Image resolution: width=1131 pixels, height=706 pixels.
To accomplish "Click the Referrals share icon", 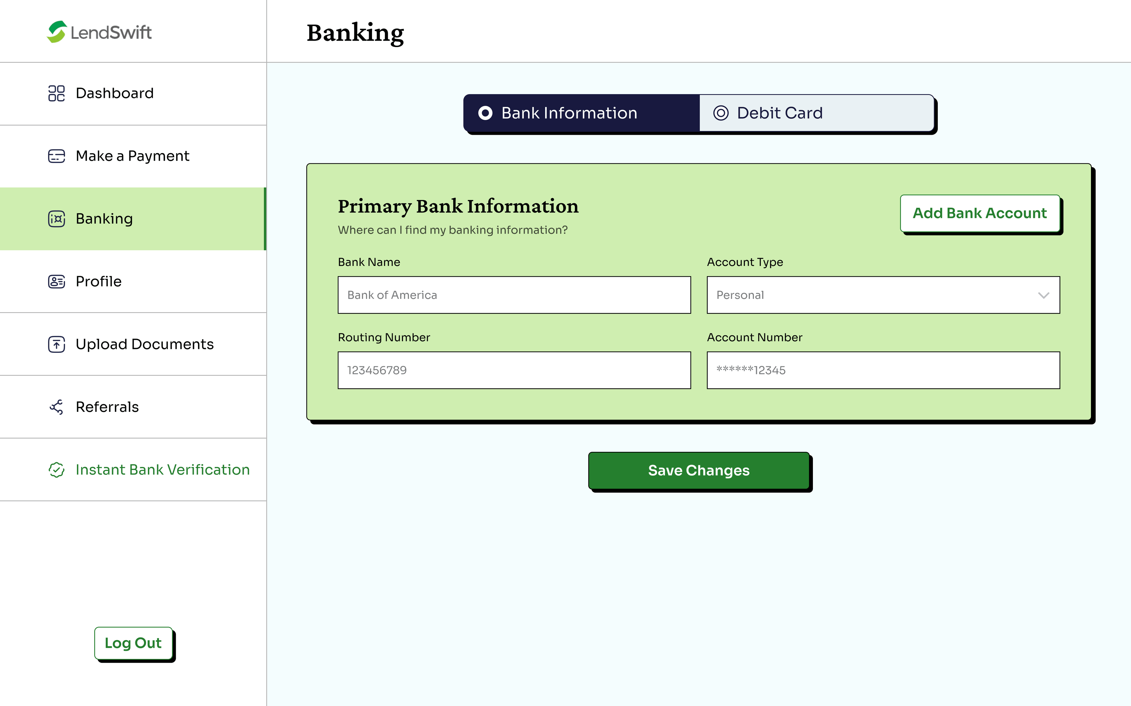I will click(x=57, y=407).
